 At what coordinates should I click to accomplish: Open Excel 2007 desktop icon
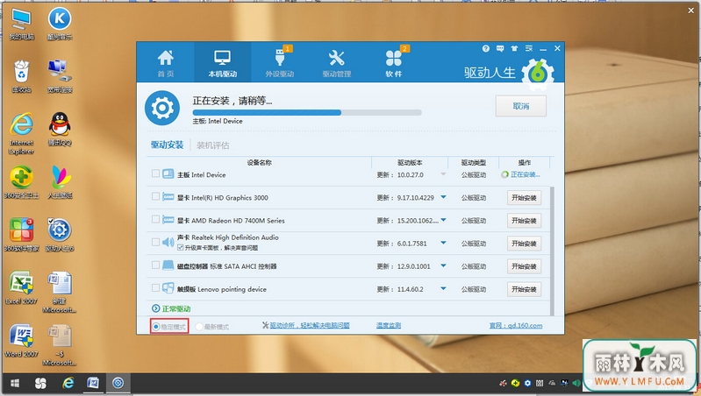[x=21, y=287]
